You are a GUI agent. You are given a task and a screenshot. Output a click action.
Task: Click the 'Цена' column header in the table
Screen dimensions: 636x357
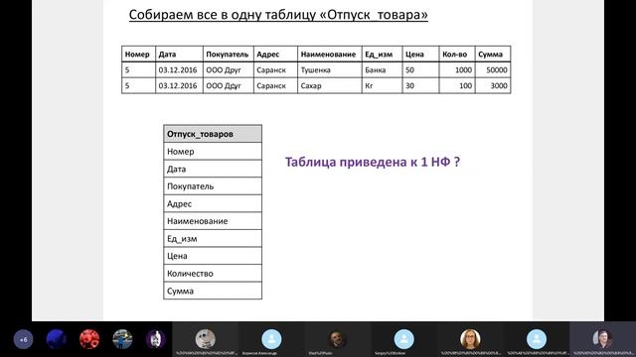(420, 54)
